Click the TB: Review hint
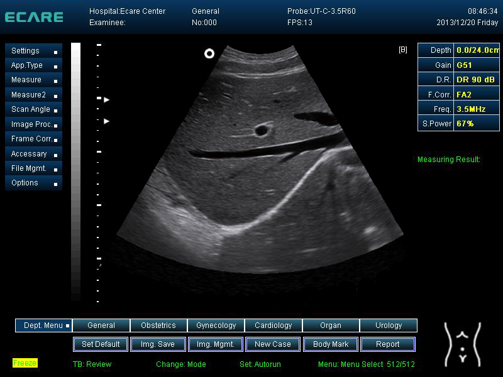This screenshot has width=503, height=377. point(92,364)
